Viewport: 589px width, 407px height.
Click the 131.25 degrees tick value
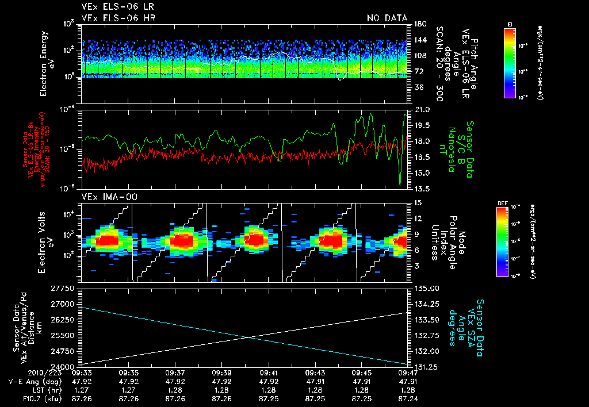426,367
